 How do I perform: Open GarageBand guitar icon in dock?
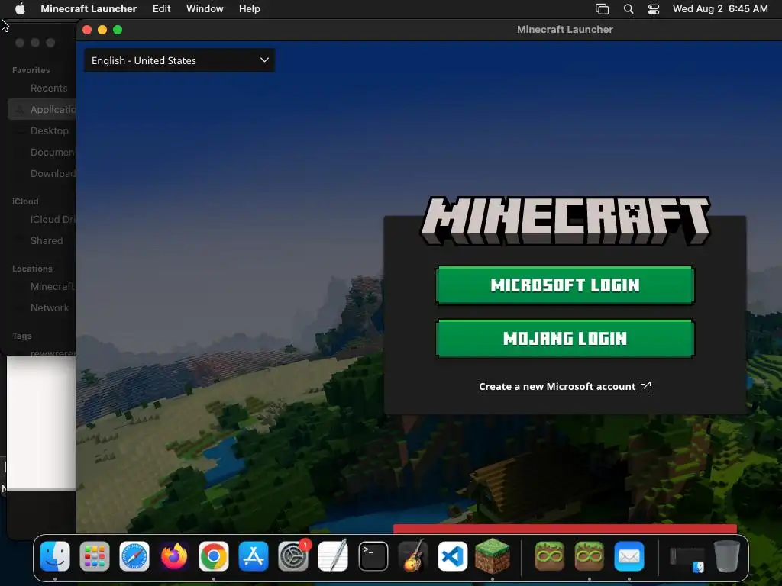point(413,556)
